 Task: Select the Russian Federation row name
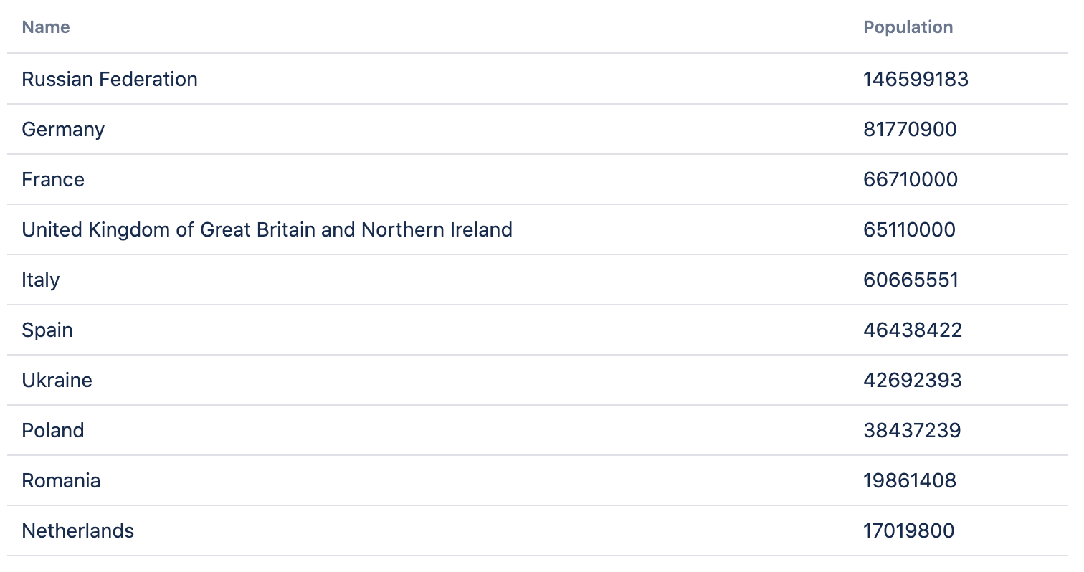click(110, 79)
